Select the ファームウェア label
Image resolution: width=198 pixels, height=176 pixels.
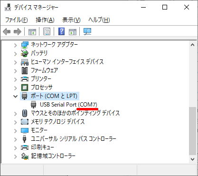pos(44,70)
